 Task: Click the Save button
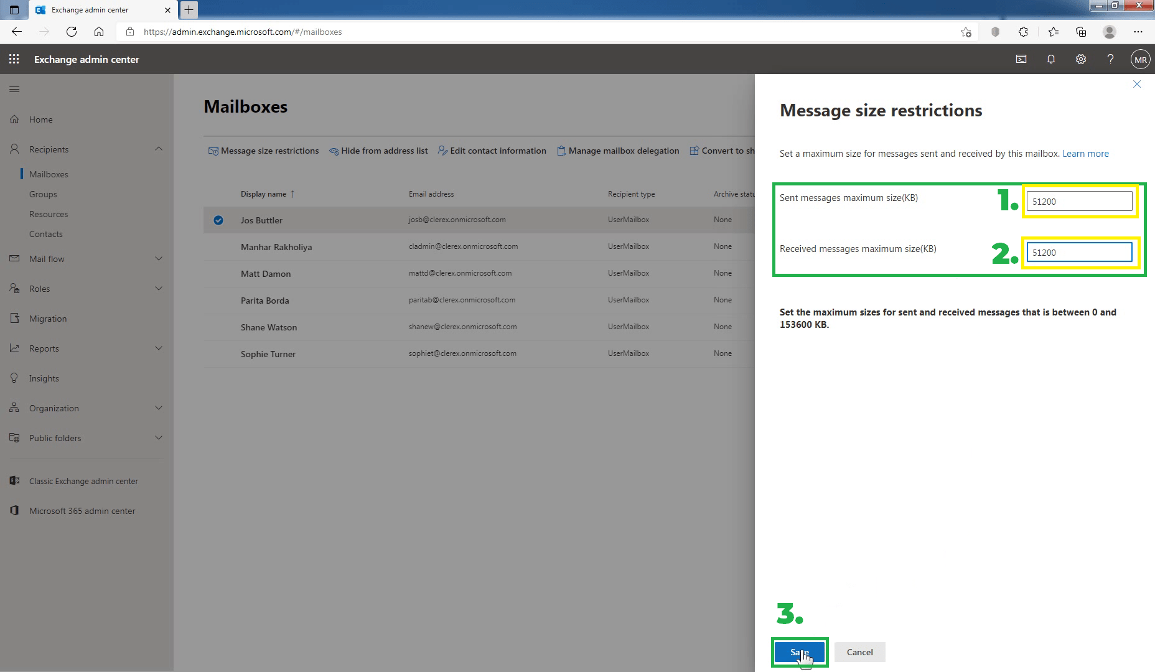[x=799, y=652]
